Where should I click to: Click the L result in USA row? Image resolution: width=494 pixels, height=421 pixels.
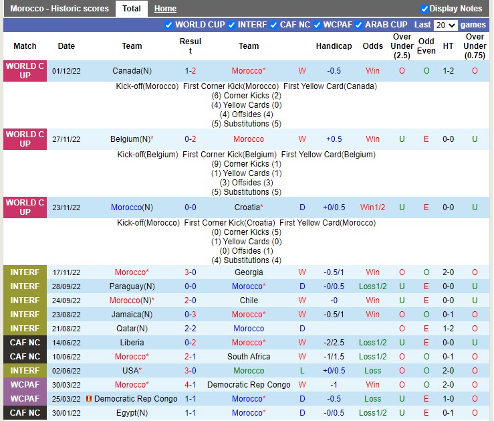pyautogui.click(x=302, y=371)
